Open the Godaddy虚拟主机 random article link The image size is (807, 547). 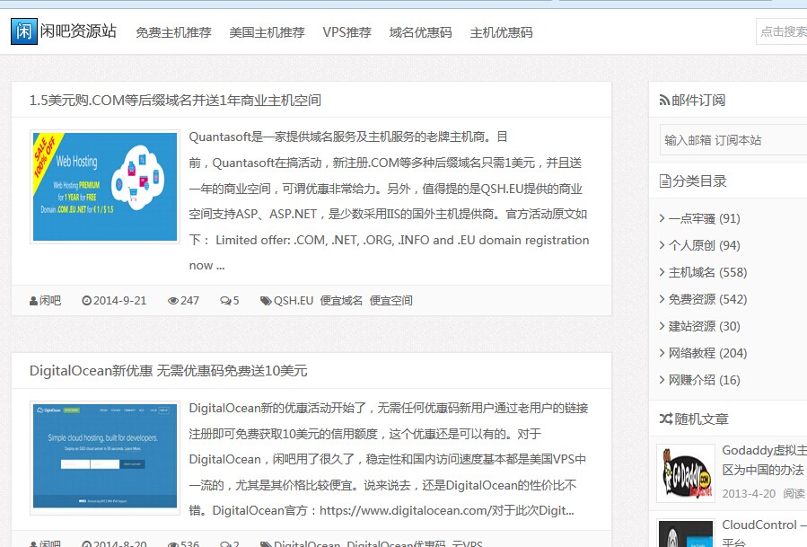point(764,460)
